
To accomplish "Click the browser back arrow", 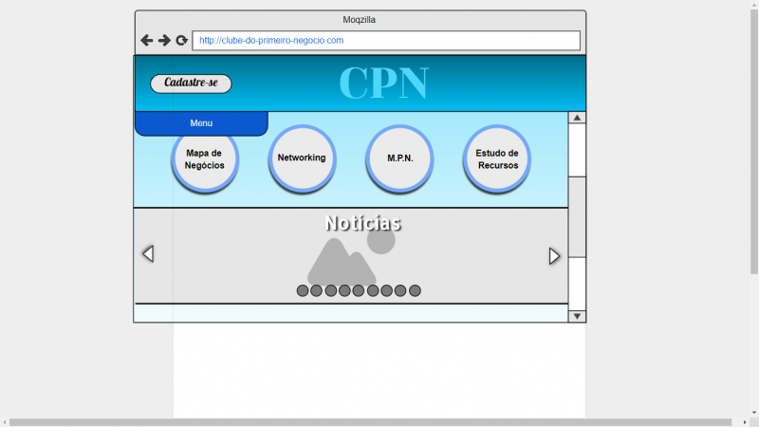I will point(147,40).
